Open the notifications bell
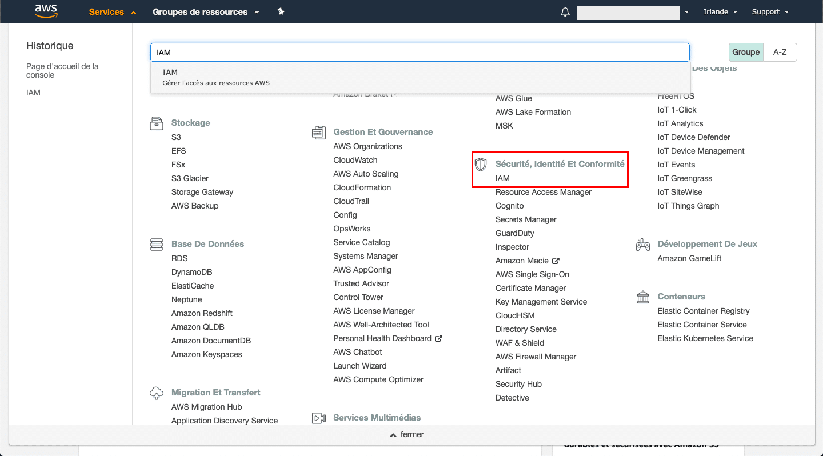 tap(565, 12)
